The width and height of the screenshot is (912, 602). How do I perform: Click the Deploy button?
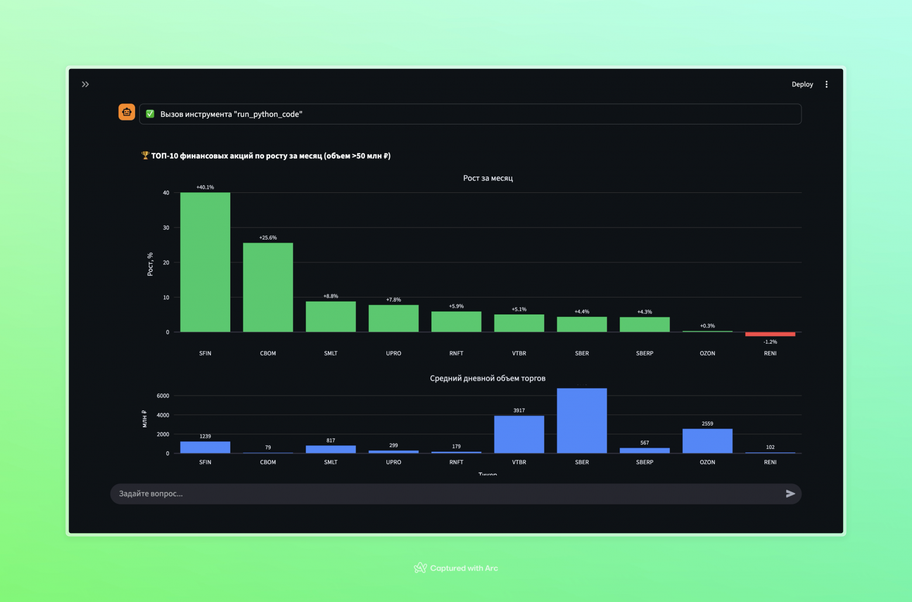pyautogui.click(x=802, y=84)
